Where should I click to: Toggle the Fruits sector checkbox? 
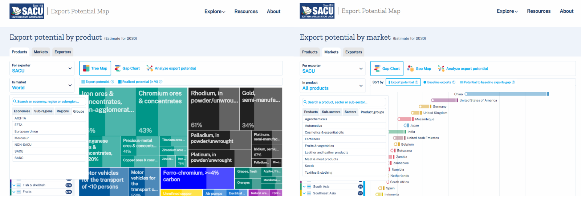click(x=19, y=192)
